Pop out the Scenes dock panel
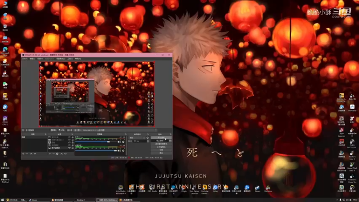This screenshot has height=202, width=359. (x=46, y=134)
